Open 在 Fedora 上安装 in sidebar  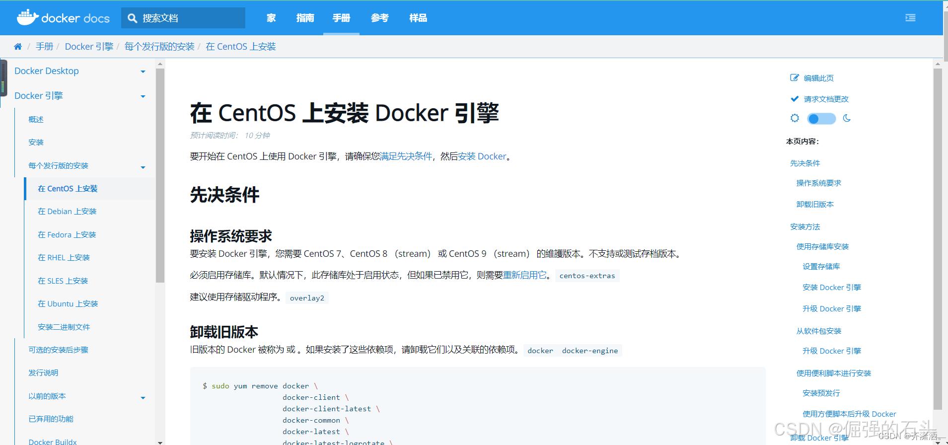pos(67,235)
